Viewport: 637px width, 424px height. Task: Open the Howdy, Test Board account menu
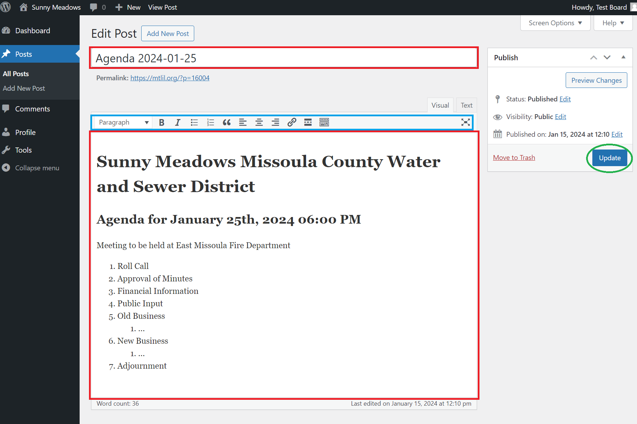604,7
